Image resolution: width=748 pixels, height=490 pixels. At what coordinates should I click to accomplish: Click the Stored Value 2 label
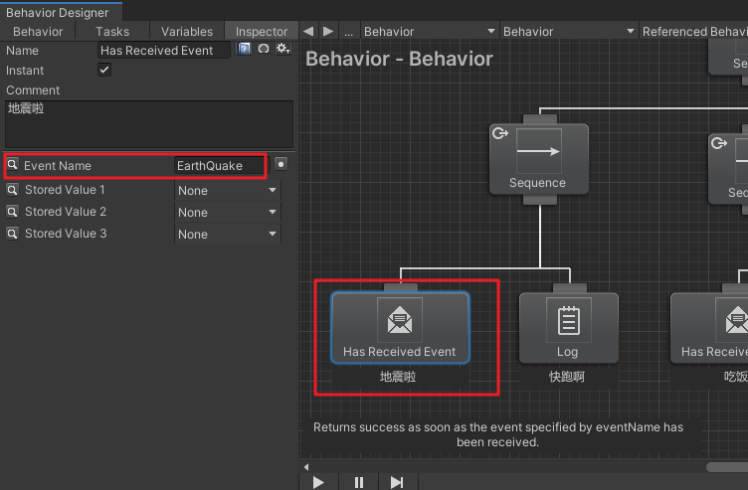click(66, 212)
